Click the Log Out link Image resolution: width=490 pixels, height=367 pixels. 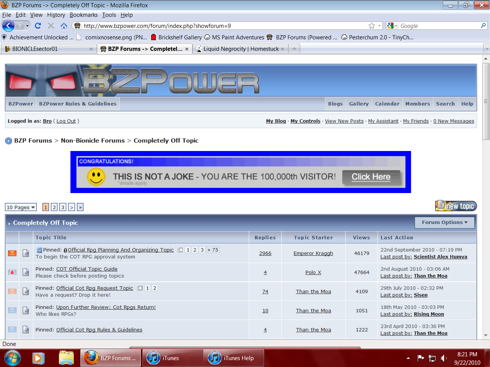tap(66, 121)
